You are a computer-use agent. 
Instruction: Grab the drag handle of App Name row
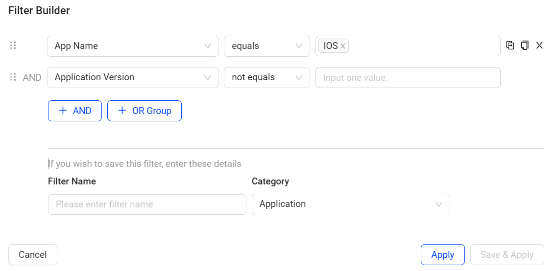point(13,45)
